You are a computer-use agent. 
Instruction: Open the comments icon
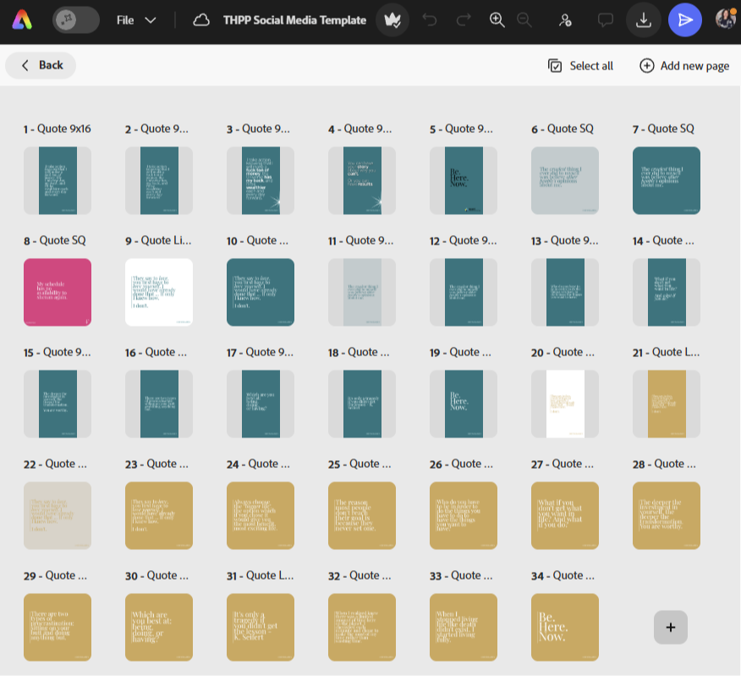[x=606, y=19]
